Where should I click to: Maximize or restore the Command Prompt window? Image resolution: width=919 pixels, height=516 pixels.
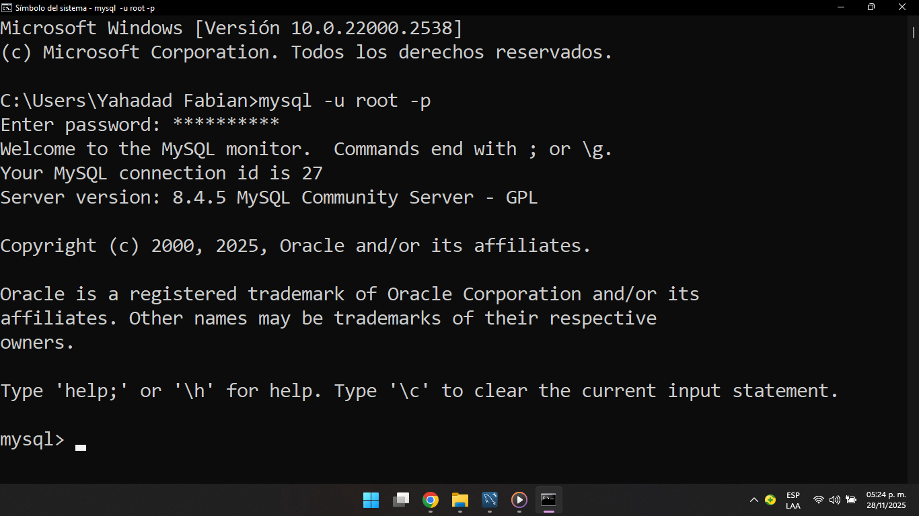point(871,7)
